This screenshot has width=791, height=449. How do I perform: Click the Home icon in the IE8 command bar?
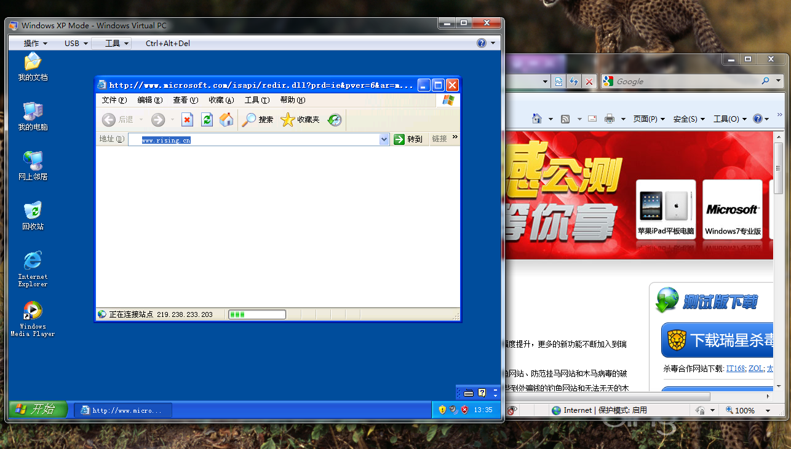click(x=537, y=119)
